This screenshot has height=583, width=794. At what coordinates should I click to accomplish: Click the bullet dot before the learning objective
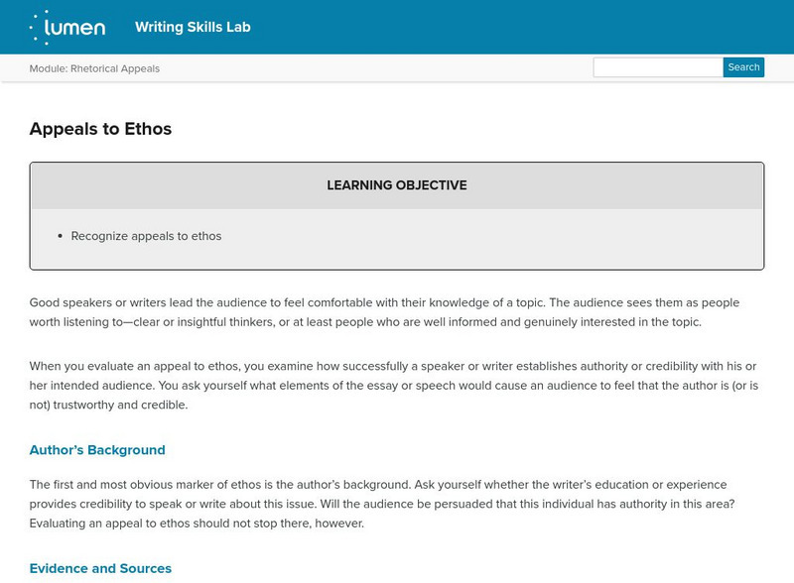pyautogui.click(x=61, y=236)
